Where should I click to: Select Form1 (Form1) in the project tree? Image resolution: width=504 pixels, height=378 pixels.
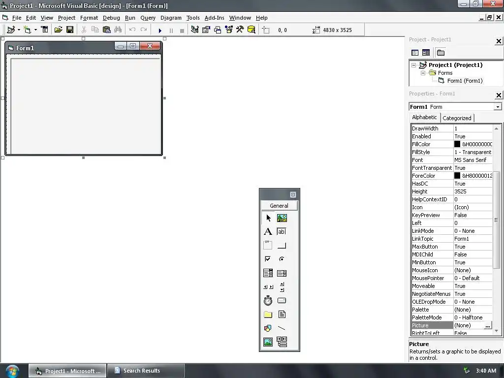click(465, 81)
